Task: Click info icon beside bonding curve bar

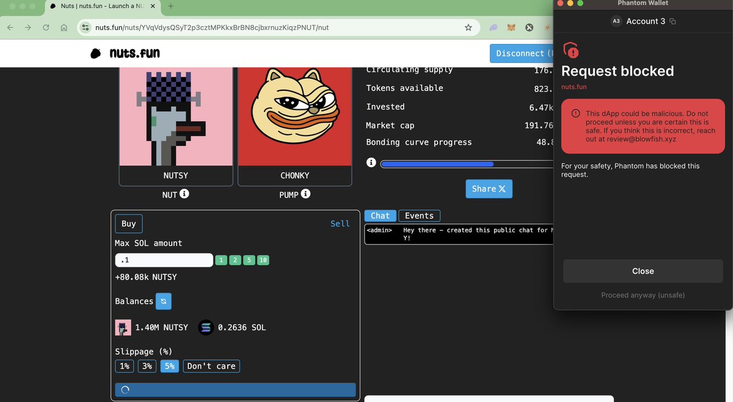Action: point(371,163)
